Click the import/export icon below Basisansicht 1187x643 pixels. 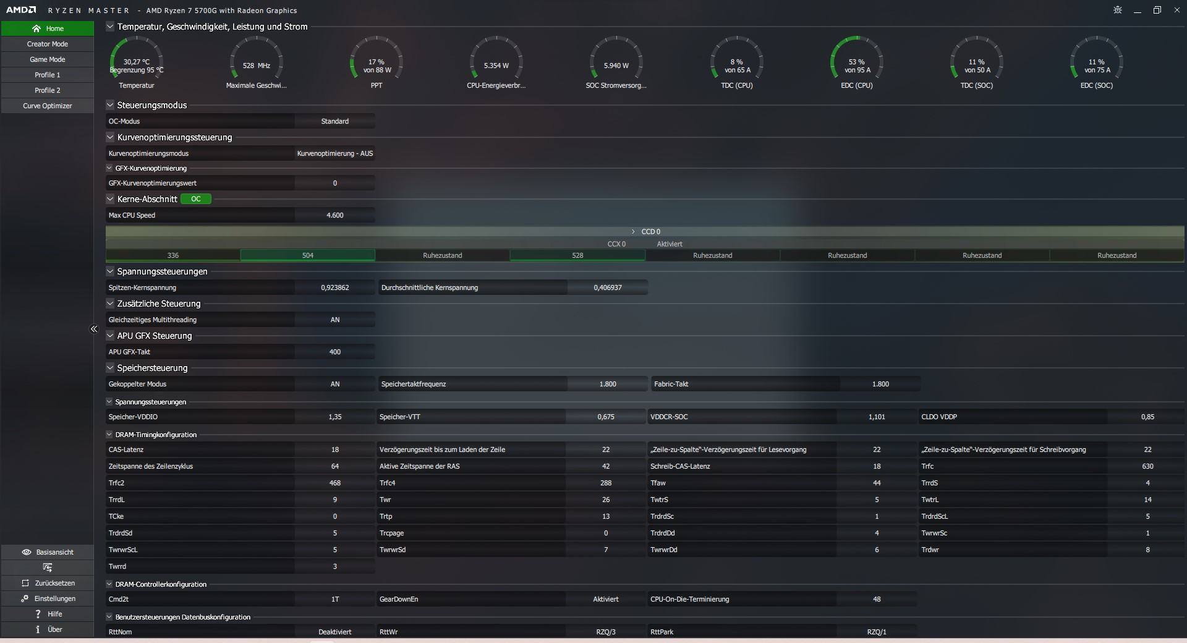click(48, 568)
